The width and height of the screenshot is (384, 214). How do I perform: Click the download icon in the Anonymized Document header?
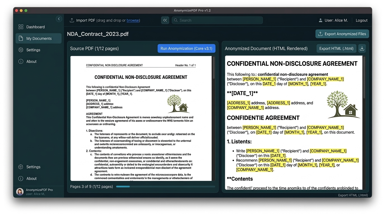click(362, 48)
